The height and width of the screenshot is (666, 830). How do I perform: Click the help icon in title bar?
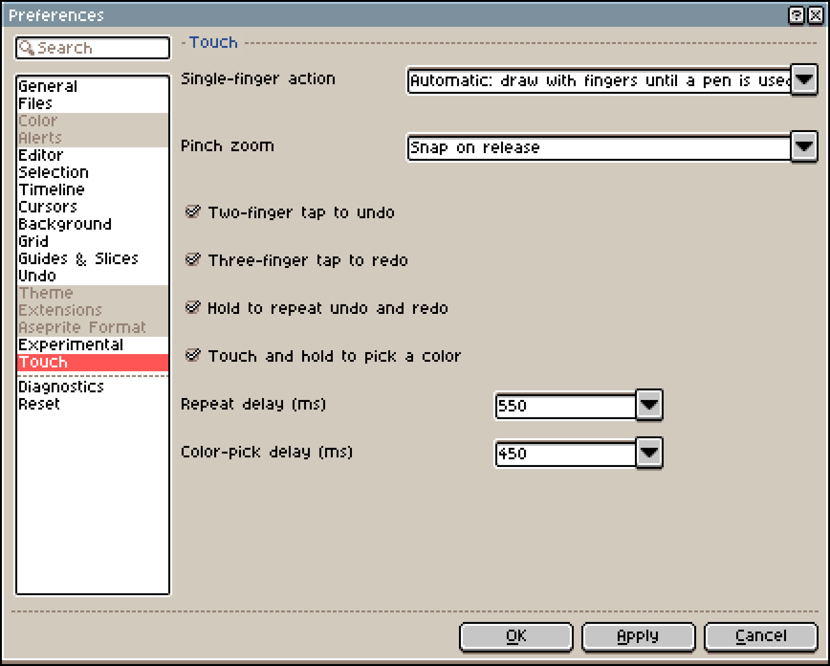796,15
